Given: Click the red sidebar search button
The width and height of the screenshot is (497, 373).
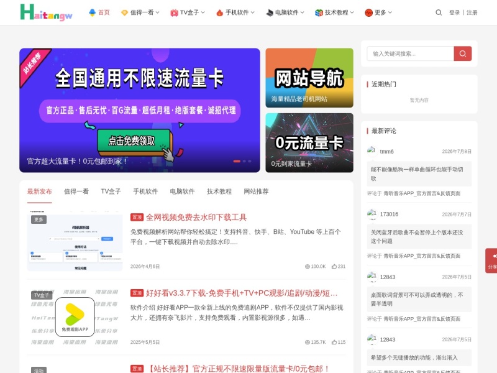Looking at the screenshot, I should coord(463,53).
